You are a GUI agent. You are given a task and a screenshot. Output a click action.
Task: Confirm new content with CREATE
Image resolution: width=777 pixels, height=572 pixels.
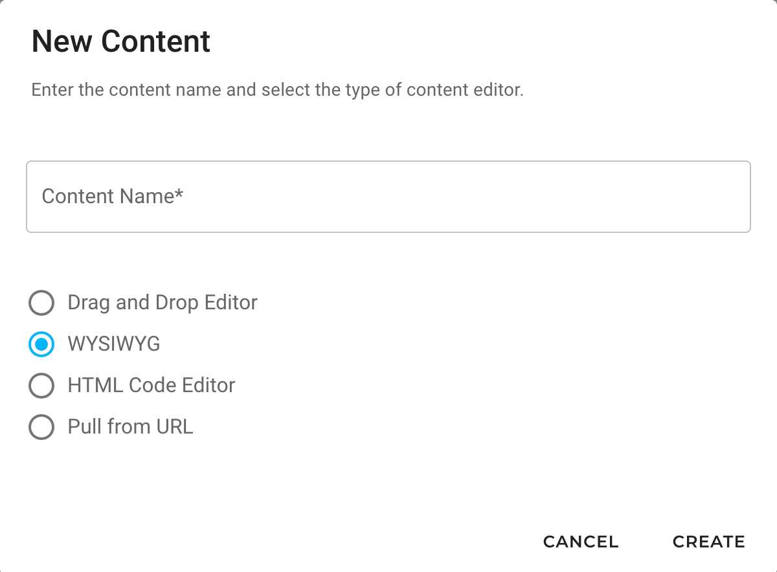point(709,542)
